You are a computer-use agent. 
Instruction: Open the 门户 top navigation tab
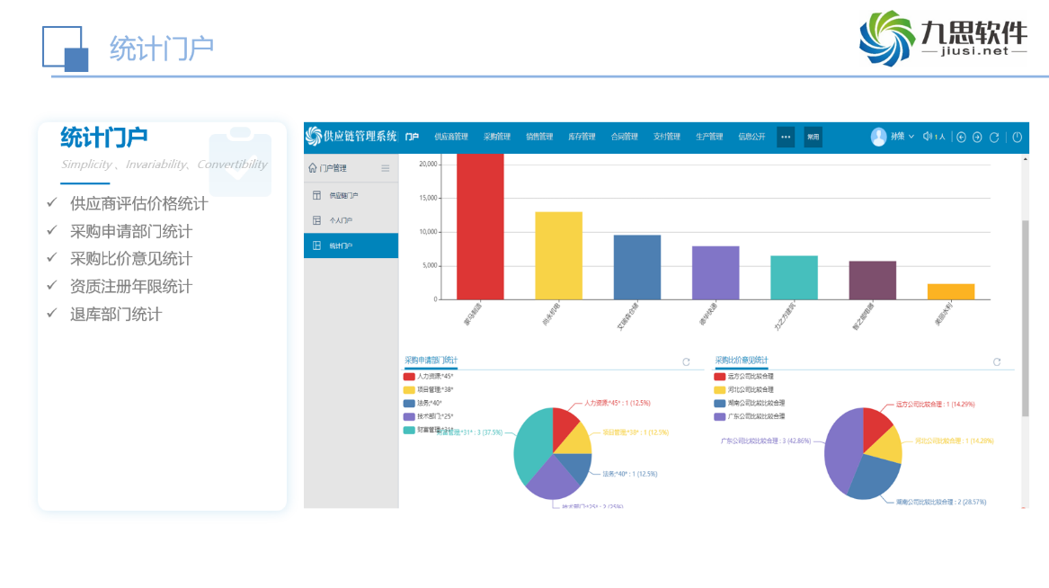(x=412, y=137)
